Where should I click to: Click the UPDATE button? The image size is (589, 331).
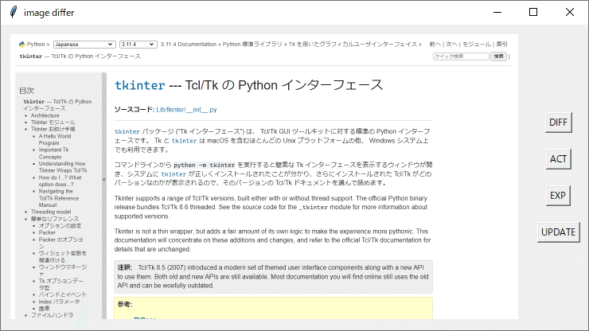pyautogui.click(x=558, y=232)
